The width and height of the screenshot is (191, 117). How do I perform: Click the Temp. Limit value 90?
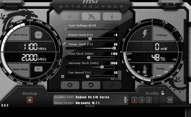coord(116,44)
